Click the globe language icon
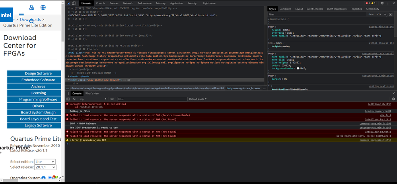The image size is (397, 184). [x=43, y=8]
